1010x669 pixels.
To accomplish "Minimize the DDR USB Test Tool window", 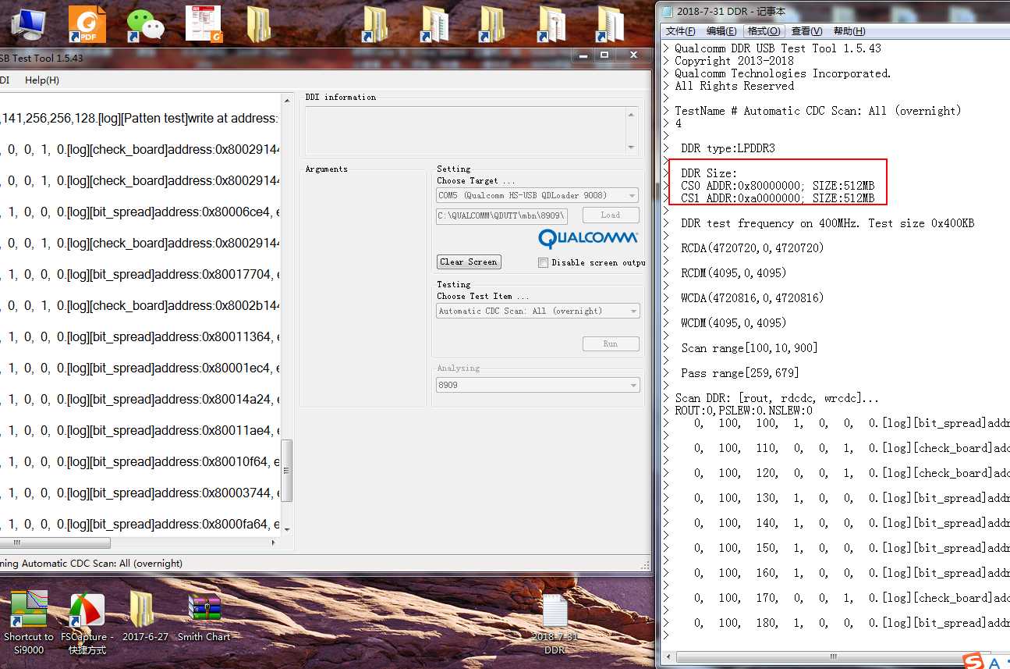I will 583,55.
